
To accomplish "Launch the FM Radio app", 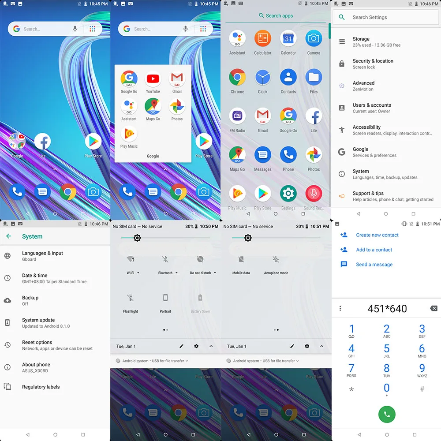I will (237, 116).
